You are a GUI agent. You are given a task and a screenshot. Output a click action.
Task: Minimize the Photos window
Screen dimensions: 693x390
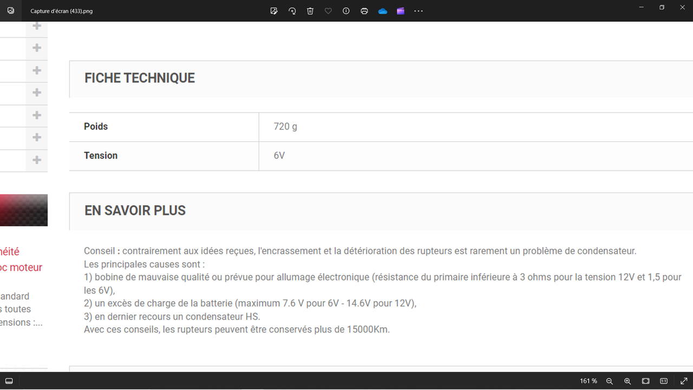tap(642, 7)
